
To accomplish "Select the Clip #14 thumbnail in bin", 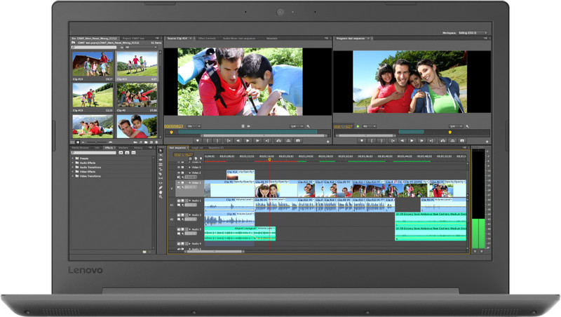I will 93,65.
